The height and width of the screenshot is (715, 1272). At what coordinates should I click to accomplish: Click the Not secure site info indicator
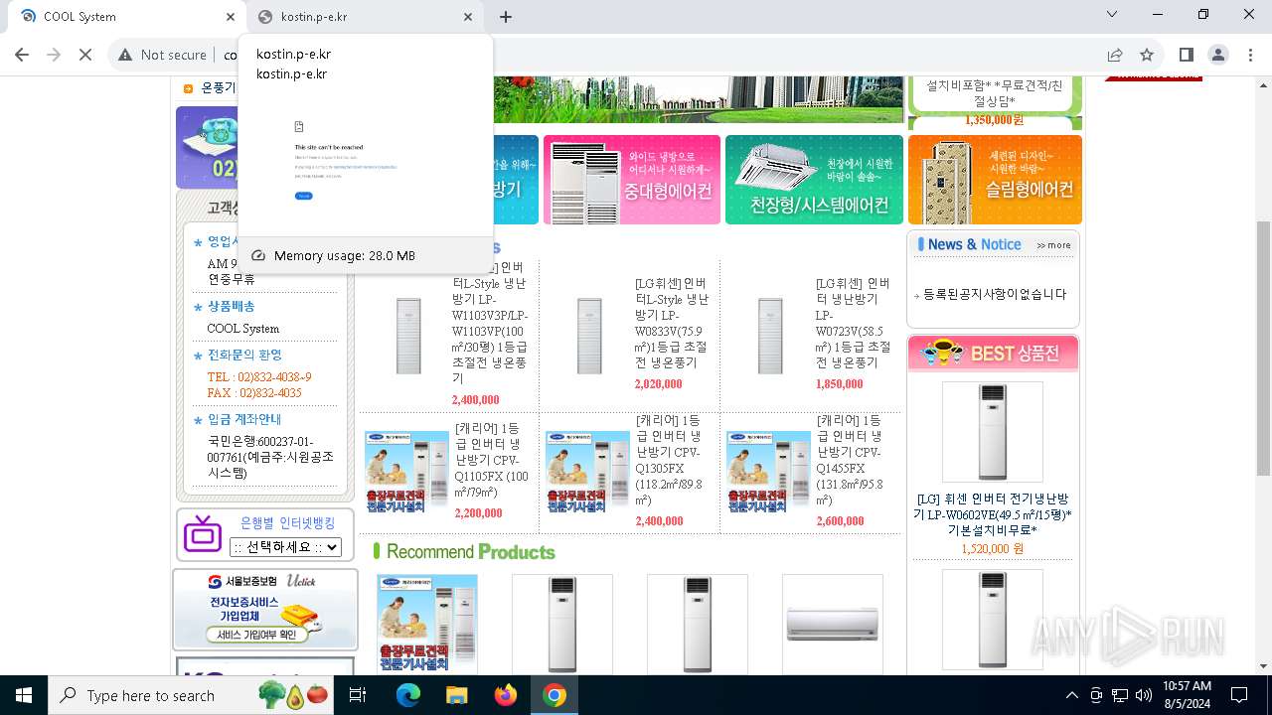(x=162, y=55)
